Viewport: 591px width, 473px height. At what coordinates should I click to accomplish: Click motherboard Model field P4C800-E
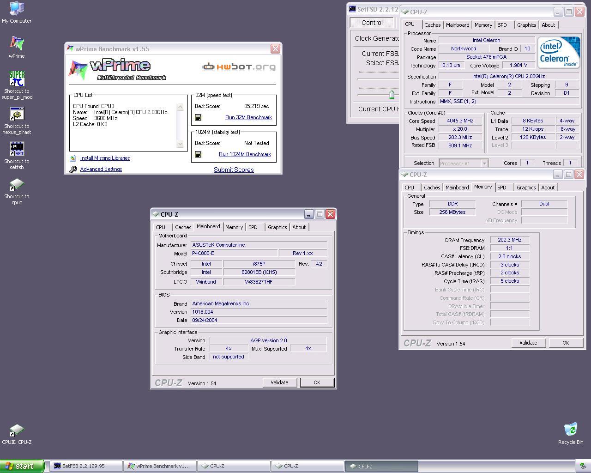(234, 253)
